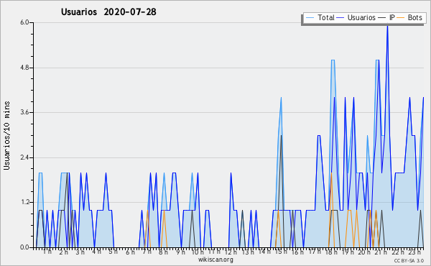431x266 pixels.
Task: Click the 'wikiscan.org' credit text
Action: 215,260
